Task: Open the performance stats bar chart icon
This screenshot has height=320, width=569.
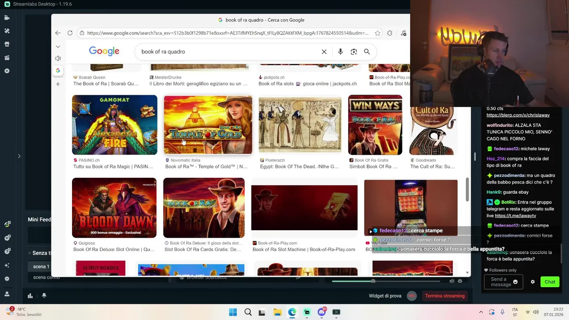Action: (x=30, y=296)
